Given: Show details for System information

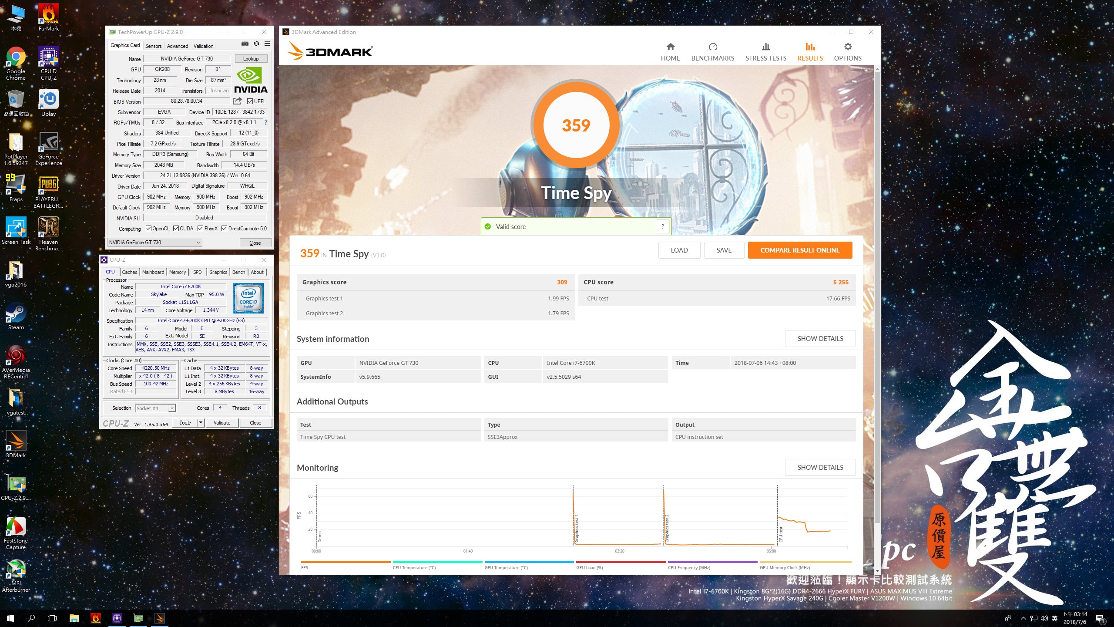Looking at the screenshot, I should pos(820,338).
